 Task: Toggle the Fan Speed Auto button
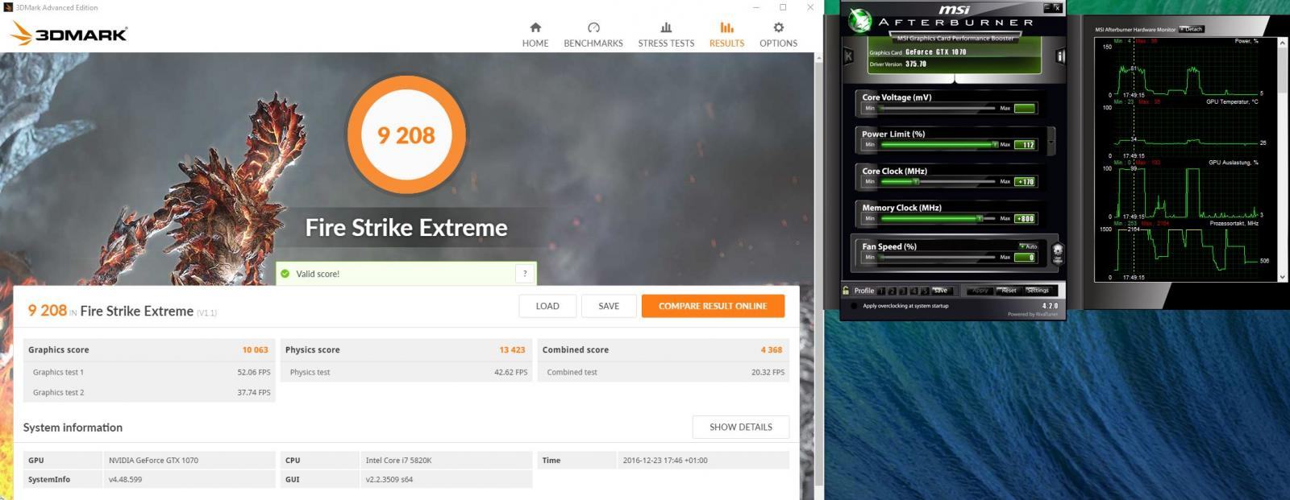[x=1029, y=246]
